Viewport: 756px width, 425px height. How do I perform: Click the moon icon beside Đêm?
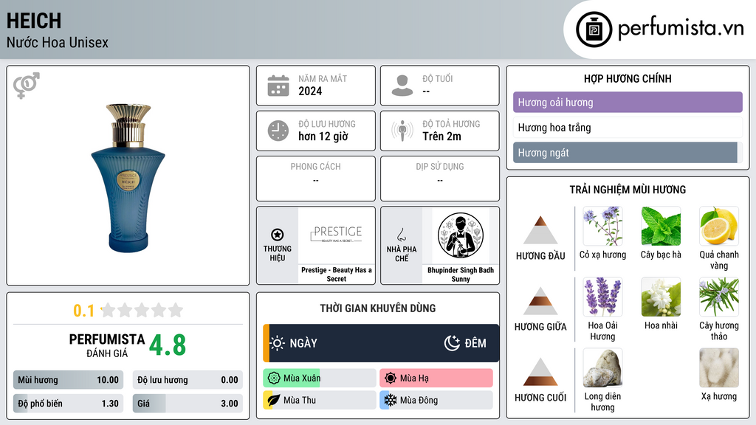click(x=452, y=343)
